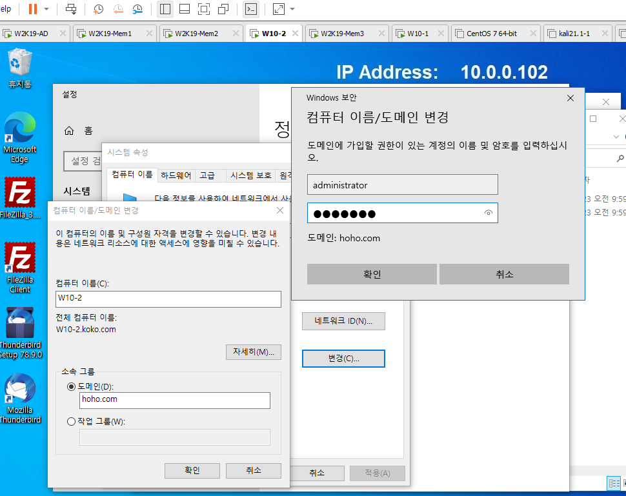Revert the VM to its snapshot
The height and width of the screenshot is (496, 626).
[x=117, y=9]
